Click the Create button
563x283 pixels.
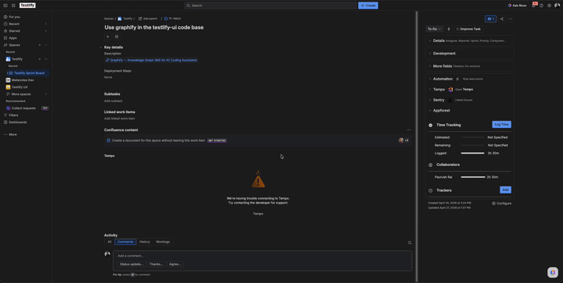point(368,5)
